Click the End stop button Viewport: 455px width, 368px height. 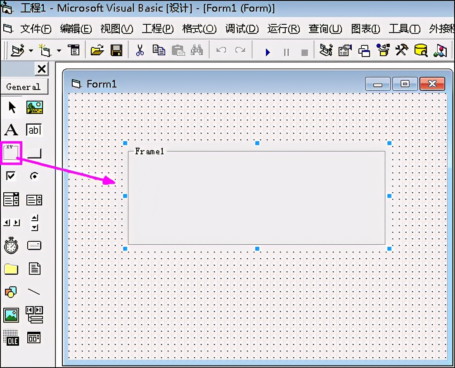point(305,52)
